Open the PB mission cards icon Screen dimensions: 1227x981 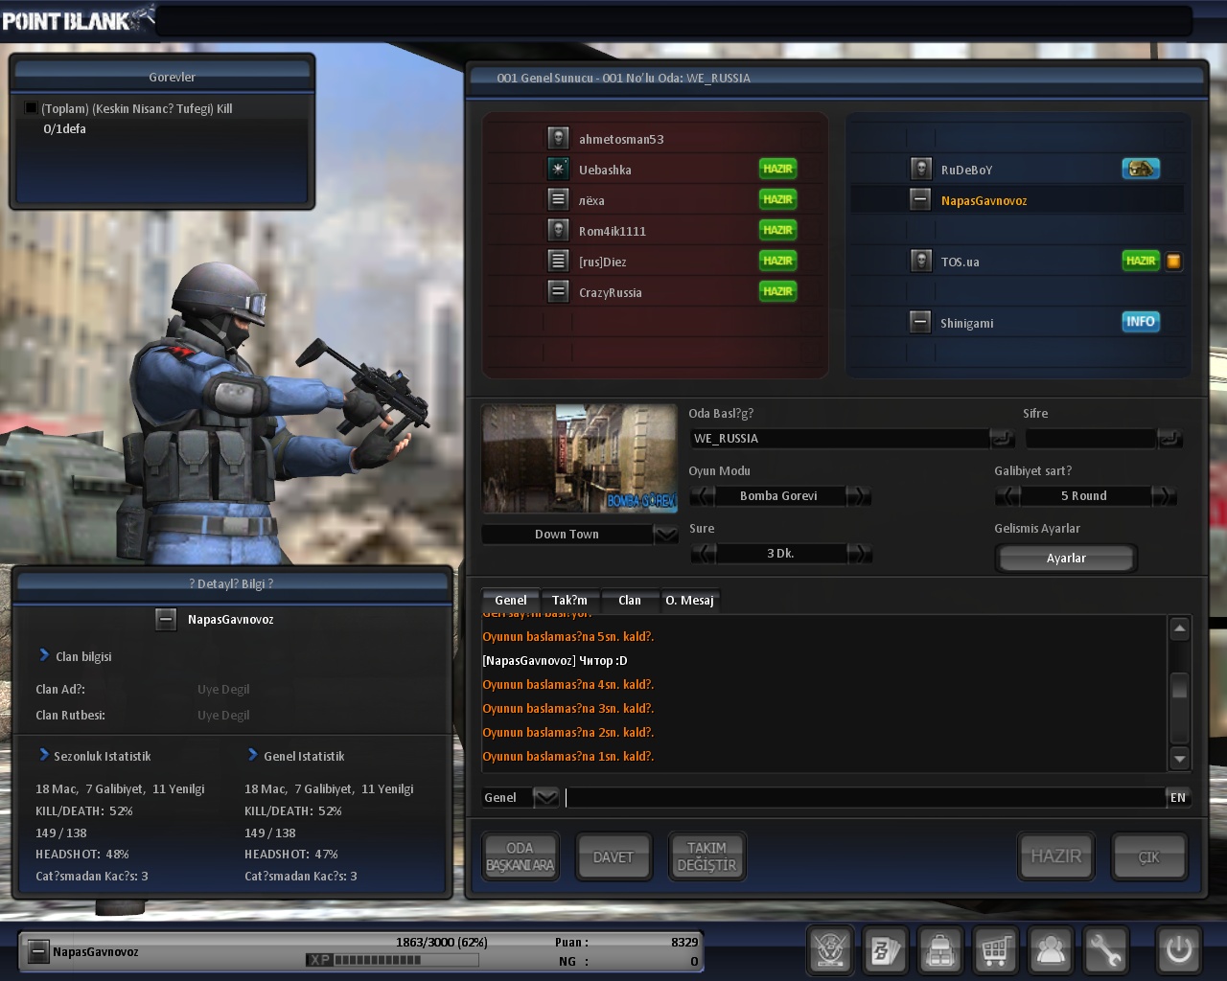885,950
